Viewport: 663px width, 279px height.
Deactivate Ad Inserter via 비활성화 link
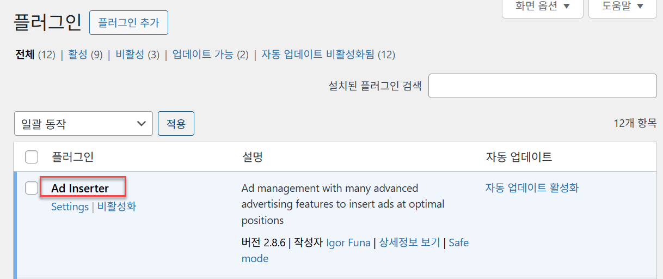coord(116,207)
